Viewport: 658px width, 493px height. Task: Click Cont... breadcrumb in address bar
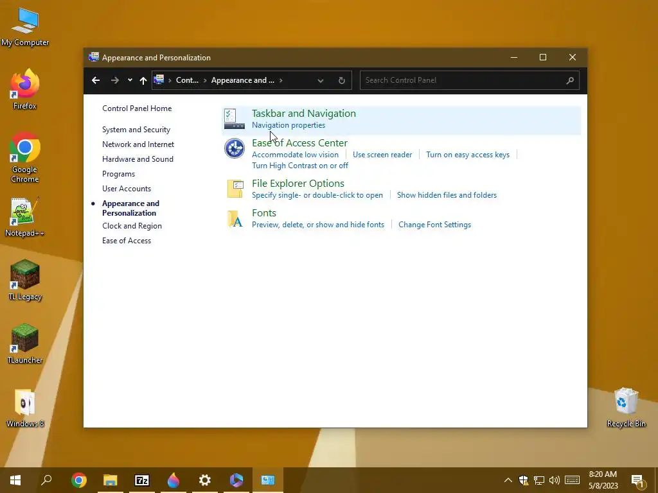point(187,80)
